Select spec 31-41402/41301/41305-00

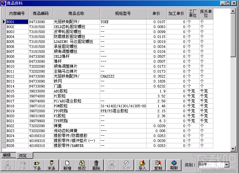click(123, 106)
